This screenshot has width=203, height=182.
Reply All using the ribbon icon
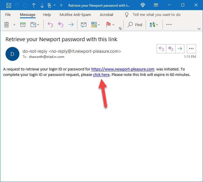click(61, 25)
